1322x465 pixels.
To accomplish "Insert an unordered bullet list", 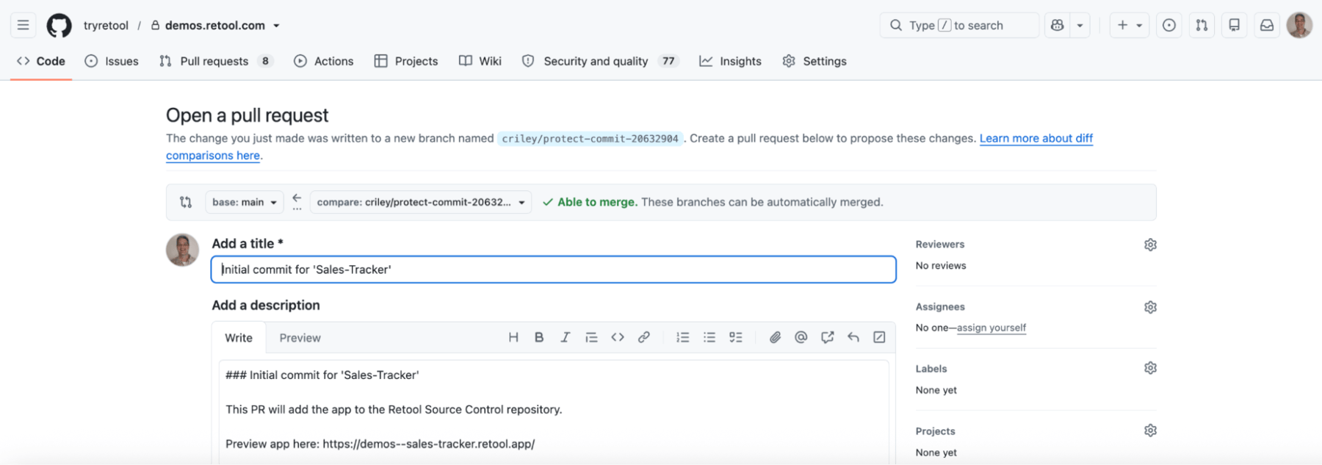I will tap(709, 337).
